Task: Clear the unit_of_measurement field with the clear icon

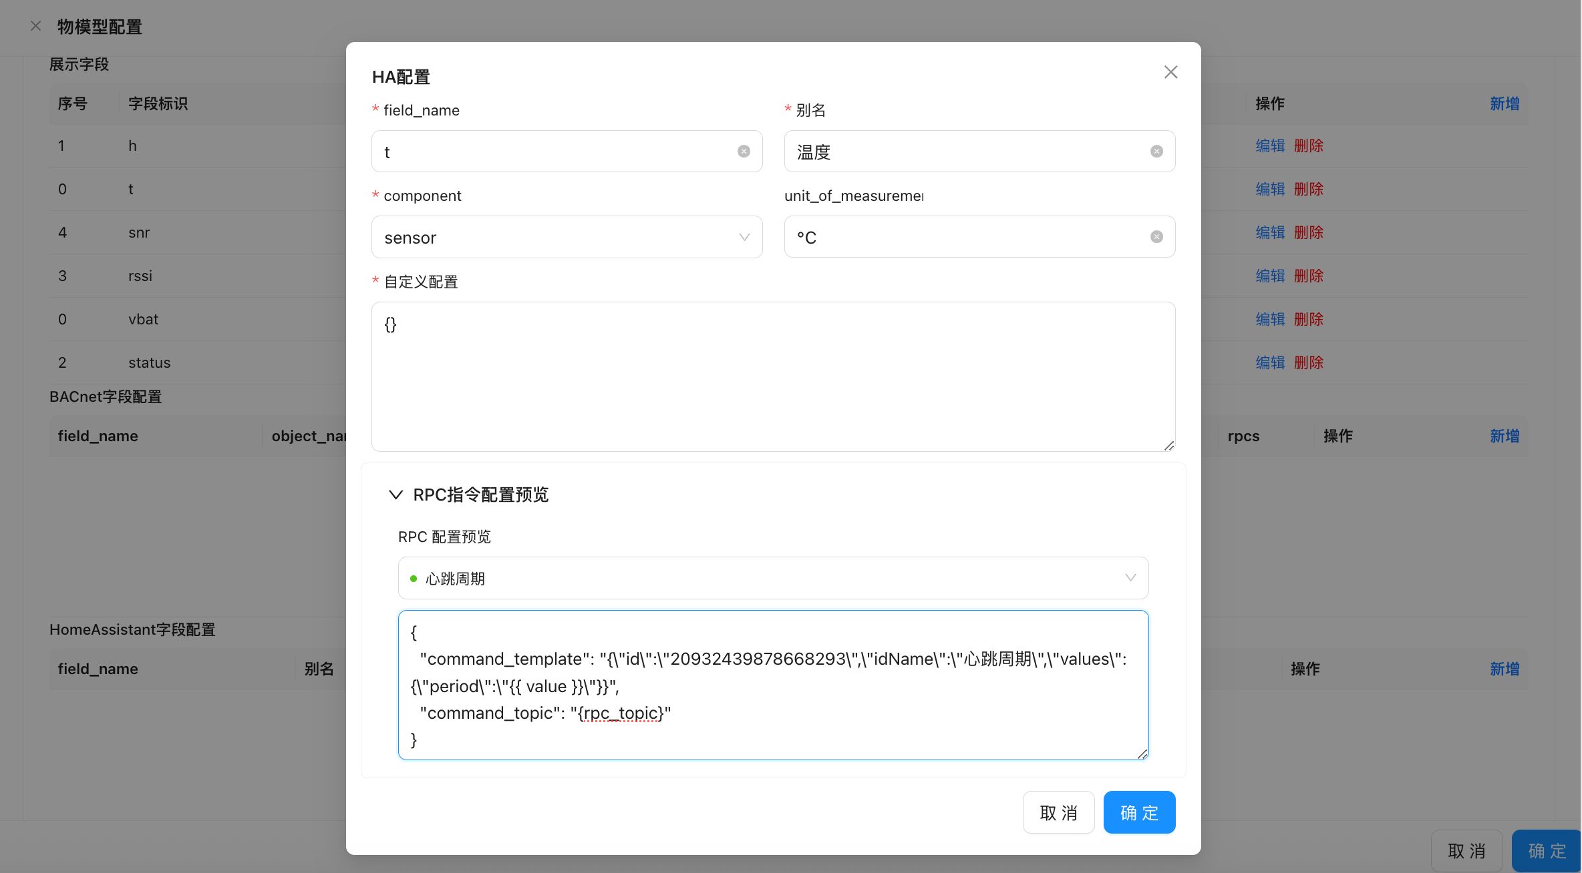Action: click(1156, 237)
